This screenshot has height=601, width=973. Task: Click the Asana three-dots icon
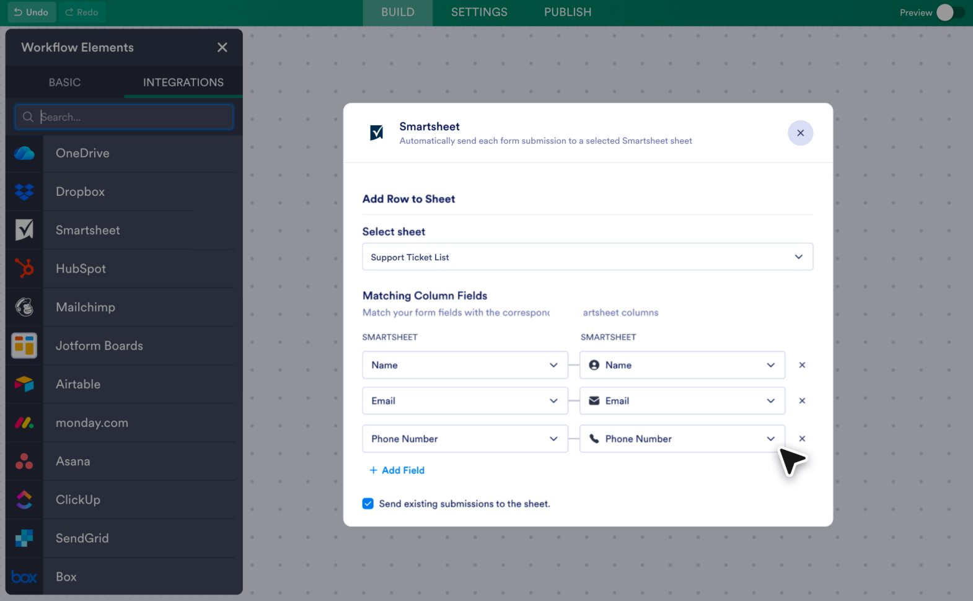24,461
